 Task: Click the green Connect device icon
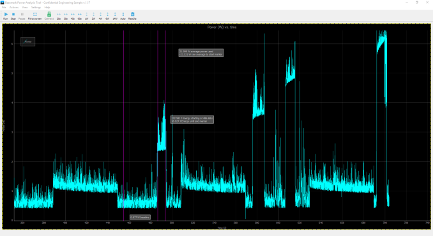49,16
